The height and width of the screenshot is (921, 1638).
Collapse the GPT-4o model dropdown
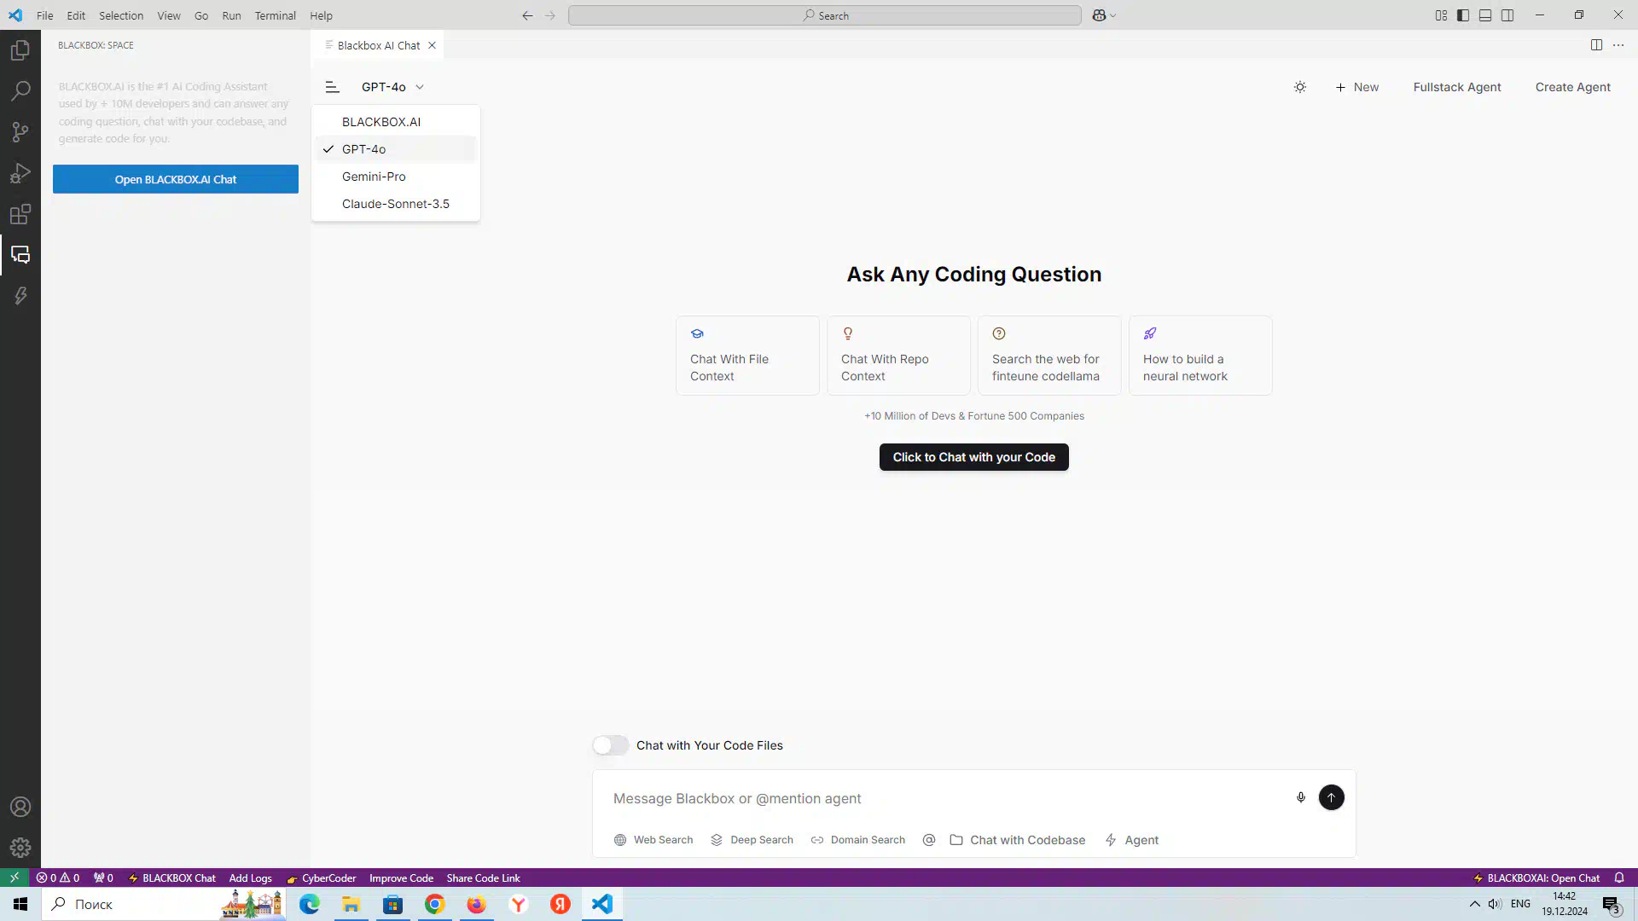[x=392, y=87]
